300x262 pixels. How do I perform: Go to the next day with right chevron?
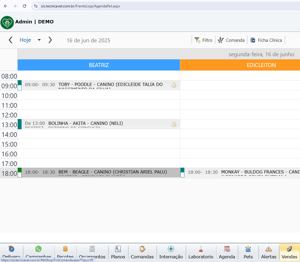(50, 40)
